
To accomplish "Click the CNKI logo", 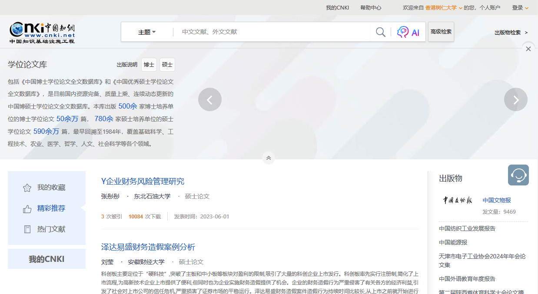I will click(42, 32).
